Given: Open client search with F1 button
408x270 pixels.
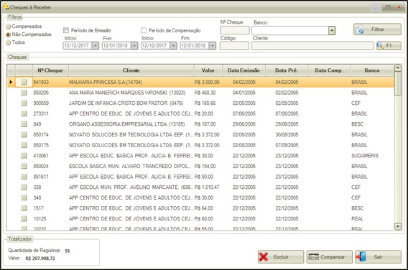Looking at the screenshot, I should click(x=389, y=46).
